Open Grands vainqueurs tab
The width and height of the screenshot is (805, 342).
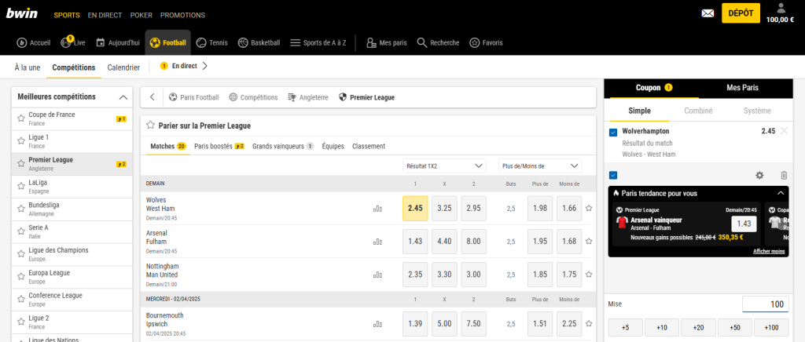(x=283, y=146)
